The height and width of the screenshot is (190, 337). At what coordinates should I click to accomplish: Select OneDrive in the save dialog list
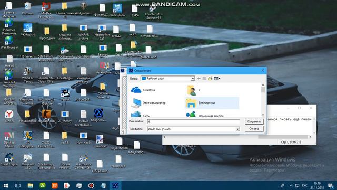point(143,90)
